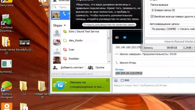Image resolution: width=195 pixels, height=110 pixels.
Task: Click the Skype search field
Action: click(61, 7)
